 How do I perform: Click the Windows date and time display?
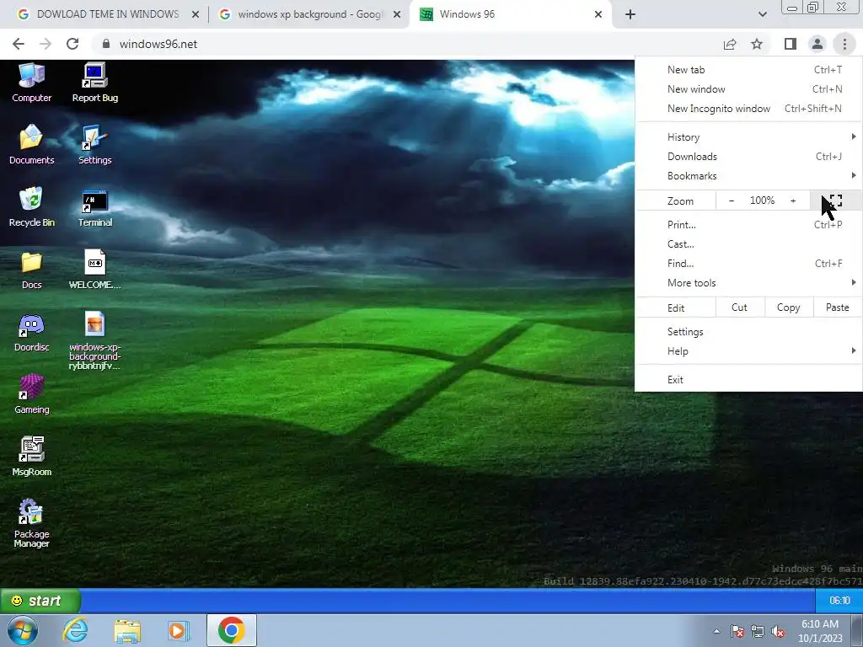(820, 631)
